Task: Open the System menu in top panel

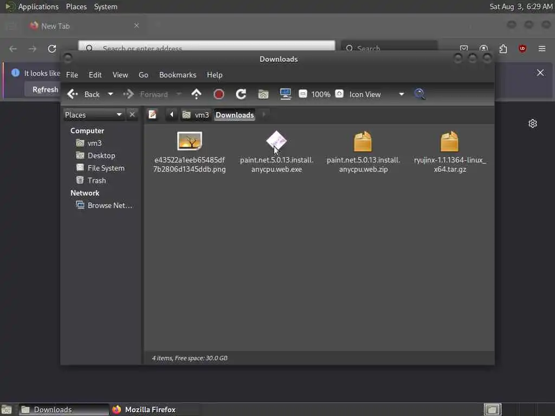Action: 106,6
